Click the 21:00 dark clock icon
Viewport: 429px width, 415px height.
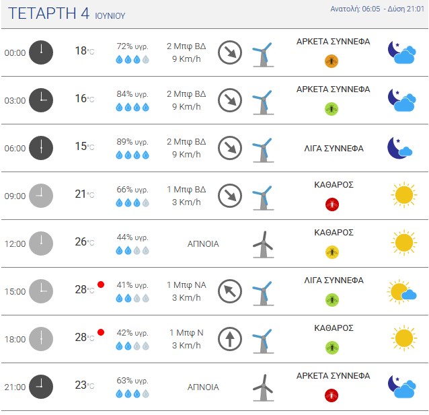(41, 387)
